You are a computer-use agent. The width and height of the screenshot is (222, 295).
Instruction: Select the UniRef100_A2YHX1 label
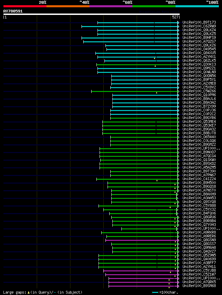pyautogui.click(x=199, y=57)
